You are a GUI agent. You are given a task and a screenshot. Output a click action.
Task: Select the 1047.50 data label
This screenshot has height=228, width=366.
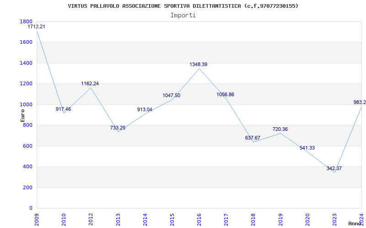[172, 95]
